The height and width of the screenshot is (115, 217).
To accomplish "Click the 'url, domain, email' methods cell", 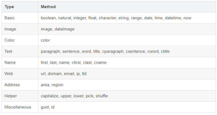I will [63, 74].
